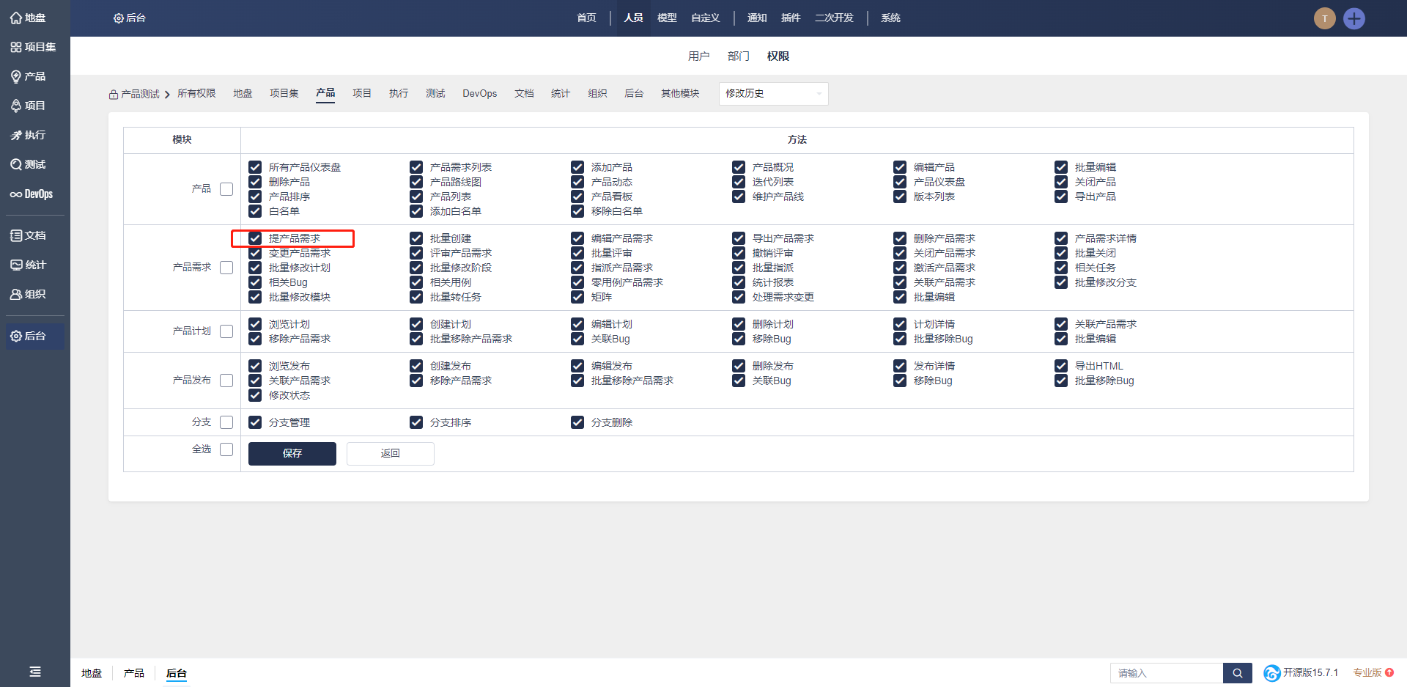Toggle the 产品计划 module checkbox

[226, 331]
